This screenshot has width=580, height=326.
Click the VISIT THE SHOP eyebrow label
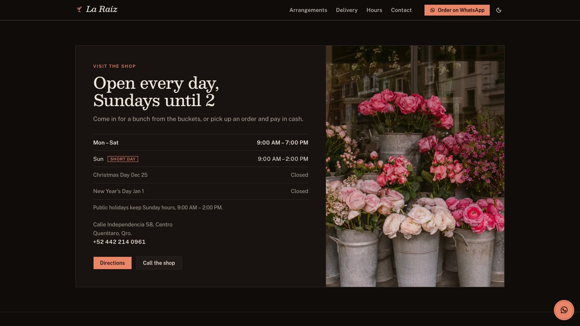pyautogui.click(x=115, y=66)
